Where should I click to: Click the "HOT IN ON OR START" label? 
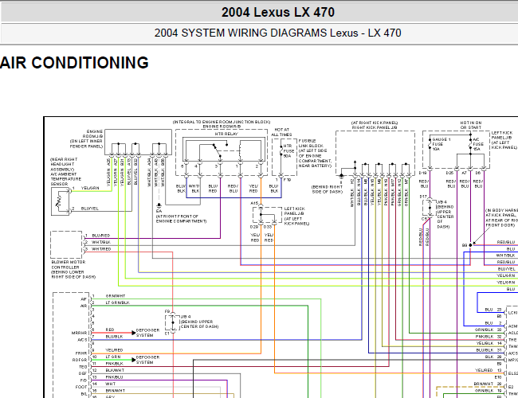[x=470, y=125]
